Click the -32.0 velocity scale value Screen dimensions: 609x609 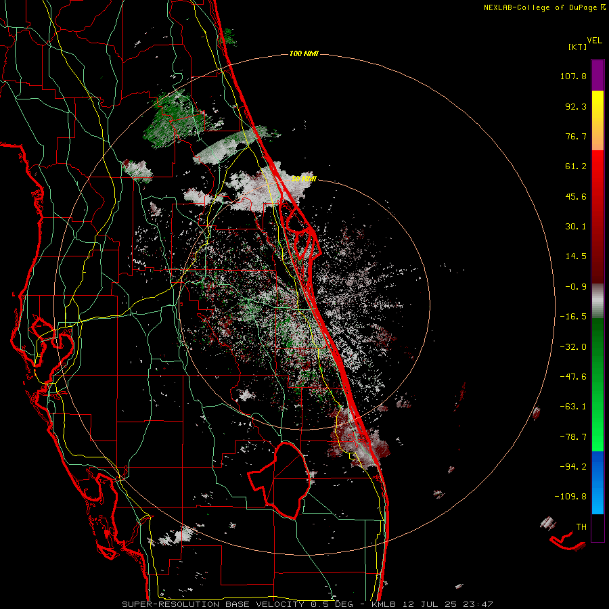pyautogui.click(x=573, y=347)
